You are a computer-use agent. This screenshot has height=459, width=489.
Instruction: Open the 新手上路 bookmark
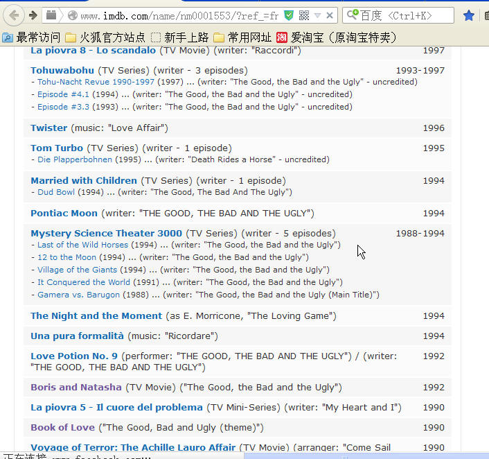click(x=179, y=37)
